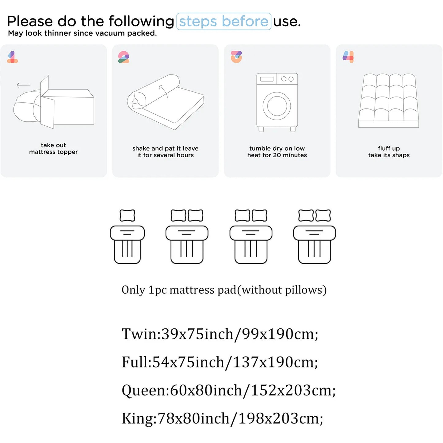Click the "Only 1pc mattress pad" note
This screenshot has width=443, height=443.
click(224, 290)
